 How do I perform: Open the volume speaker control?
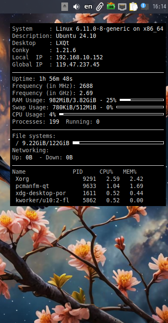tap(76, 7)
